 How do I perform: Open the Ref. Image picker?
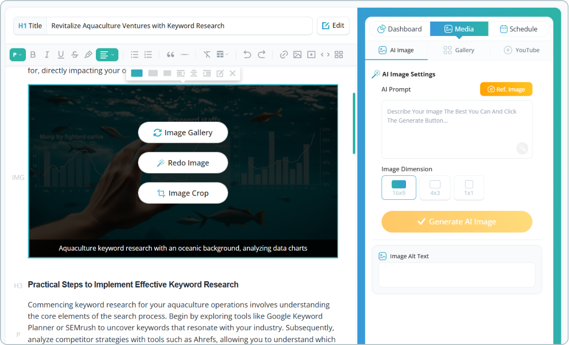(506, 89)
